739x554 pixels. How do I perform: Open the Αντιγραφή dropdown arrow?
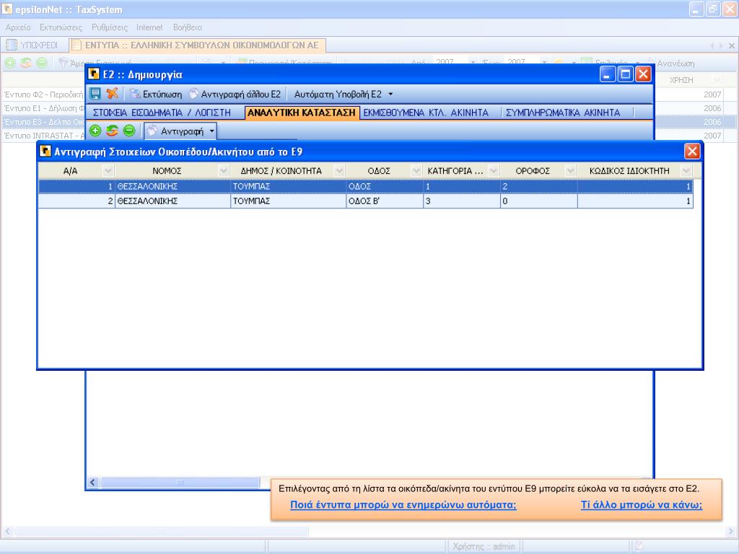[x=211, y=131]
